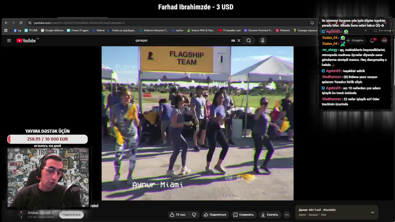Run search with the magnifier button
The width and height of the screenshot is (395, 222).
click(249, 40)
